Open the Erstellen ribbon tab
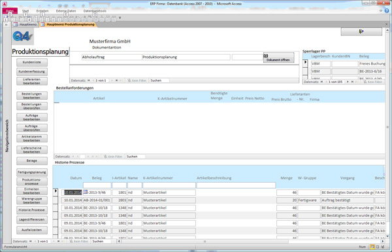Image resolution: width=392 pixels, height=252 pixels. click(x=42, y=11)
